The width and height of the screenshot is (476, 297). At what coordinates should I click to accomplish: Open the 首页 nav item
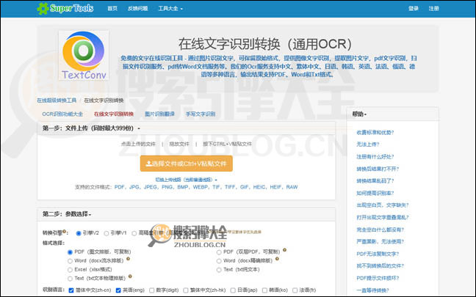(x=112, y=9)
